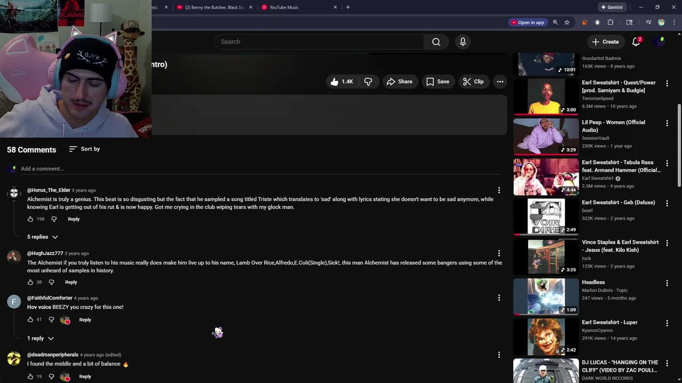Reply to HughJazz777's comment
The image size is (682, 383).
click(71, 282)
